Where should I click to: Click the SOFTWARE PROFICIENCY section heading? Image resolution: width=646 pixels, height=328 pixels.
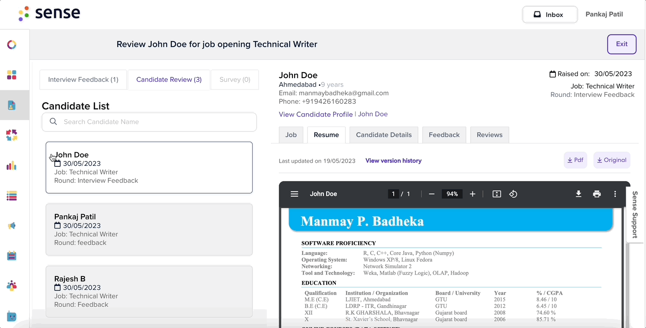[339, 243]
